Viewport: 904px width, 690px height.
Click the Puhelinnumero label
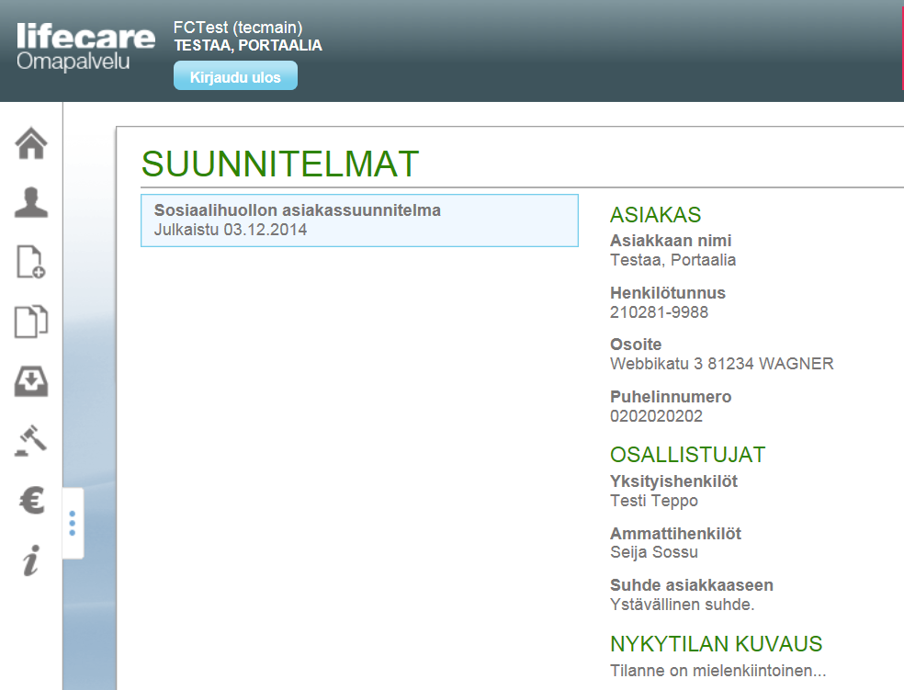click(x=671, y=397)
